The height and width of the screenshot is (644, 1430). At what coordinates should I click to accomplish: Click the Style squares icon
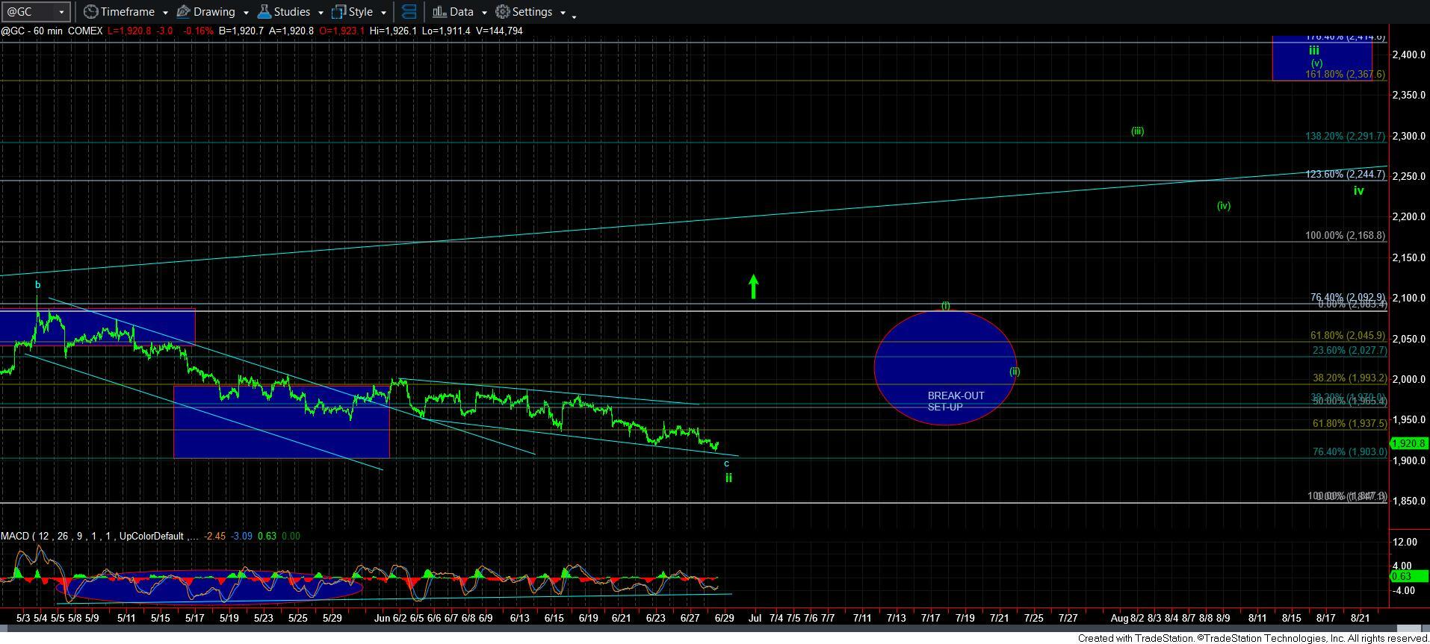click(338, 12)
